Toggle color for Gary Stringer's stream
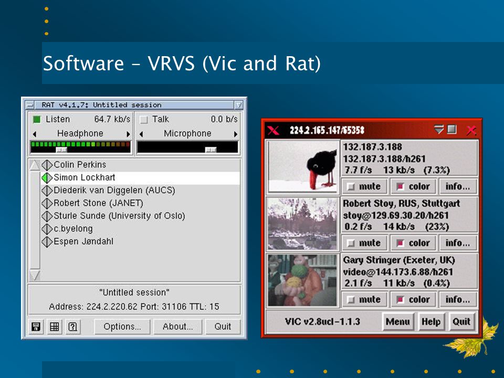504x378 pixels. tap(413, 300)
